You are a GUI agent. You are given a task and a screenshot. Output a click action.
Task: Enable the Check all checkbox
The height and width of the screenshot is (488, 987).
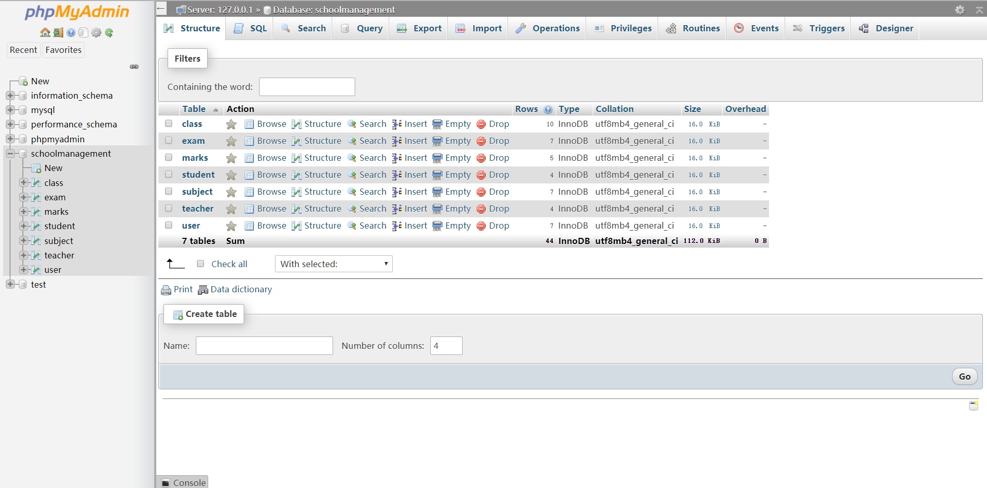200,263
